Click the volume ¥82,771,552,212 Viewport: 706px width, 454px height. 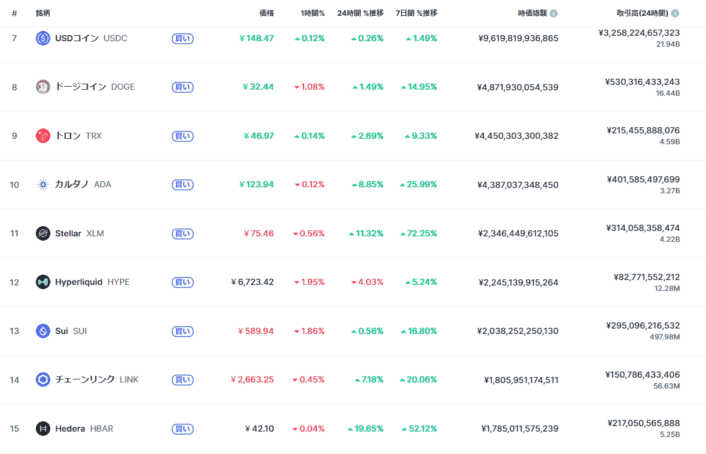click(x=647, y=277)
